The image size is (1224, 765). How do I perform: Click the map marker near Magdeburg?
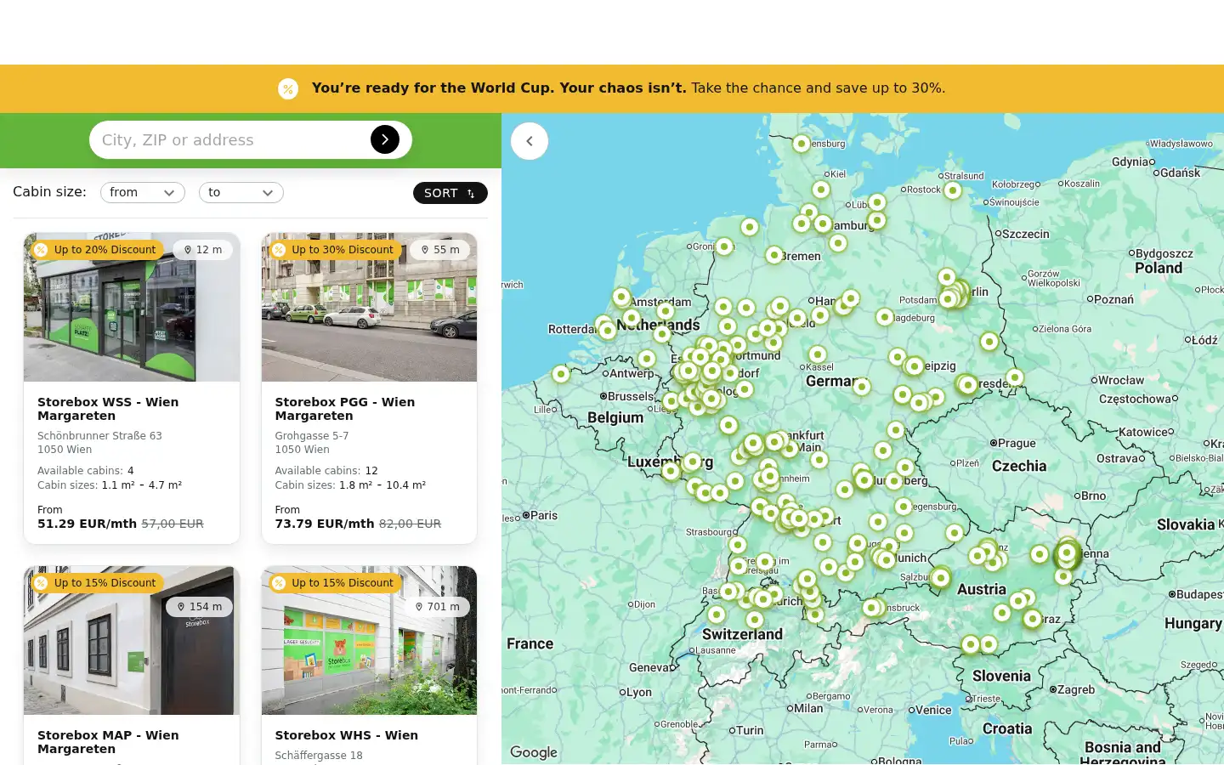pyautogui.click(x=885, y=316)
